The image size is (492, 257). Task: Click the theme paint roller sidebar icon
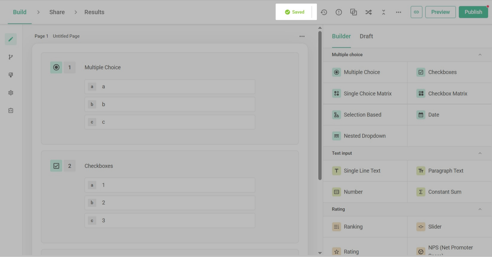(11, 75)
